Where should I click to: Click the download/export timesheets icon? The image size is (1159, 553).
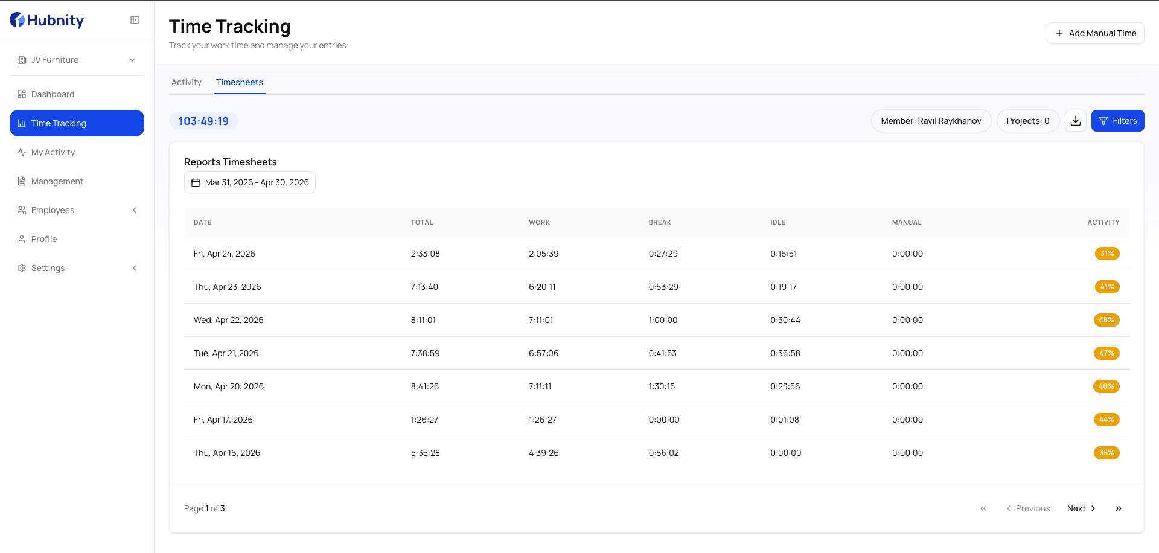click(1075, 121)
